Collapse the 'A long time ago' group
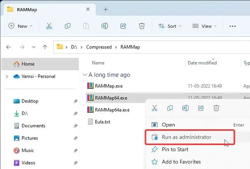The width and height of the screenshot is (250, 169). point(85,75)
